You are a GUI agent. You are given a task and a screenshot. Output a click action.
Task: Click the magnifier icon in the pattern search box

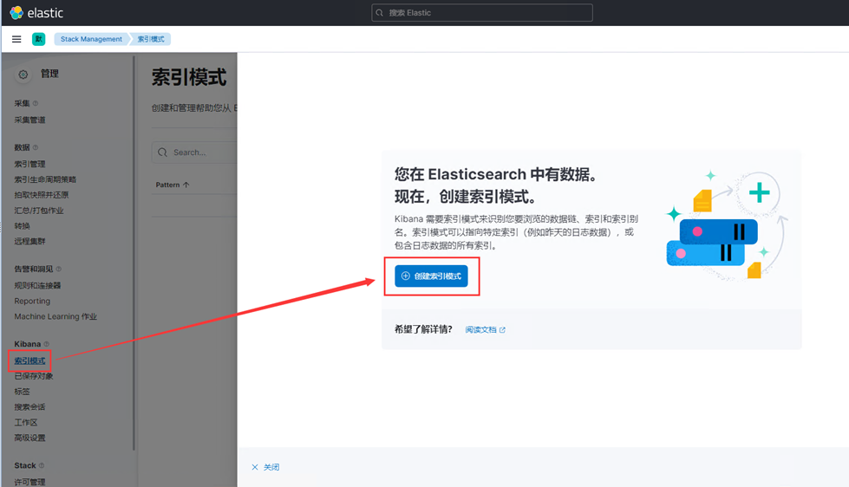click(x=162, y=153)
